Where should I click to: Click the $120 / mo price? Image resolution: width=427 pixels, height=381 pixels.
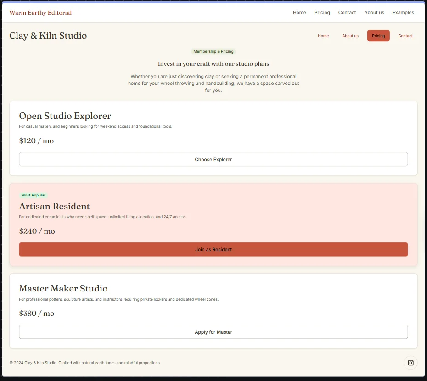(36, 140)
